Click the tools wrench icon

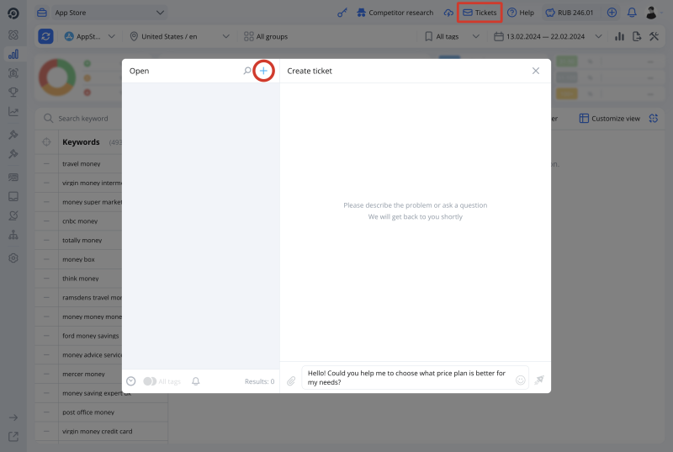[x=654, y=36]
